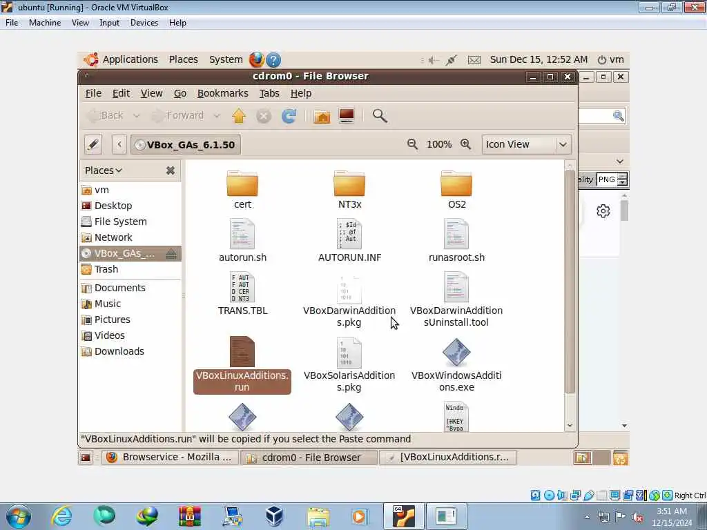The width and height of the screenshot is (707, 530).
Task: Open the Devices menu in VirtualBox
Action: pyautogui.click(x=144, y=23)
